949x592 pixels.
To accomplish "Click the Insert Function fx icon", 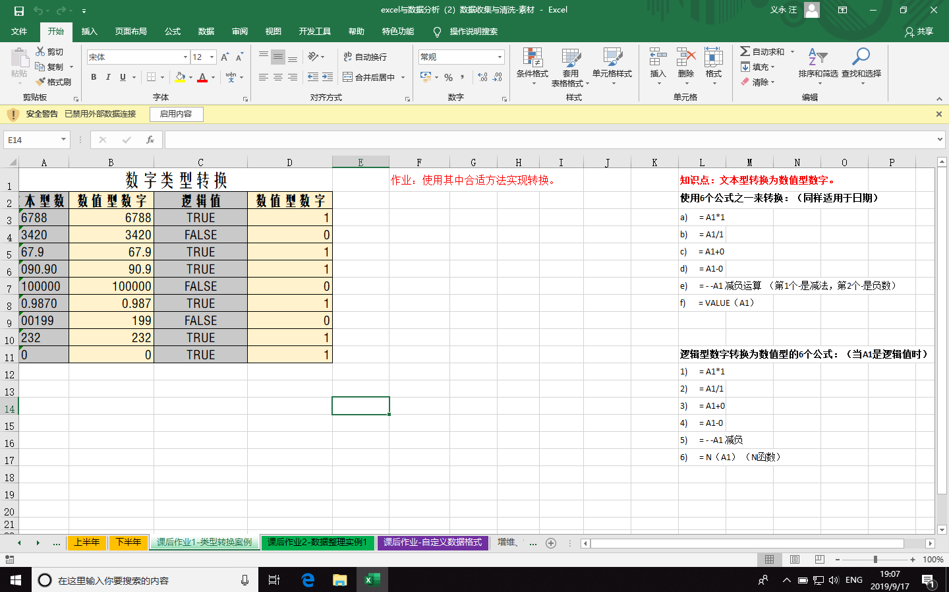I will point(150,140).
